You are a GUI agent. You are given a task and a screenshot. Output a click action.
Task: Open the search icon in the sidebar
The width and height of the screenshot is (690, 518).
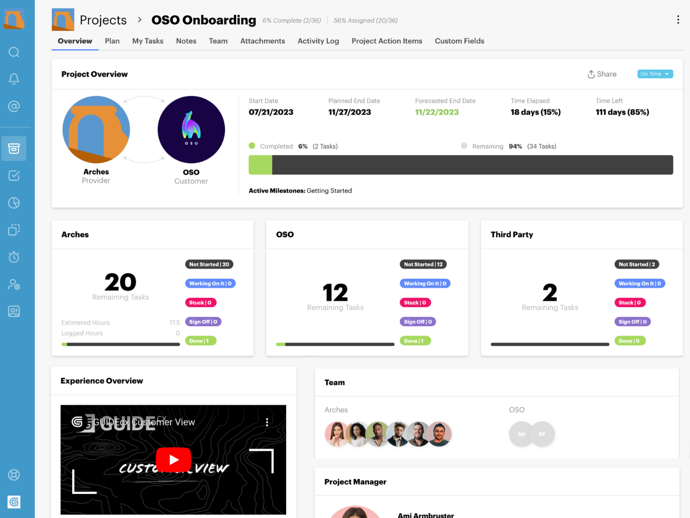pos(14,52)
